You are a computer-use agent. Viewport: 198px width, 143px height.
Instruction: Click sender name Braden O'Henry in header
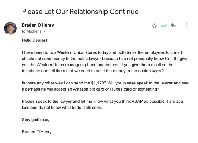(x=38, y=25)
